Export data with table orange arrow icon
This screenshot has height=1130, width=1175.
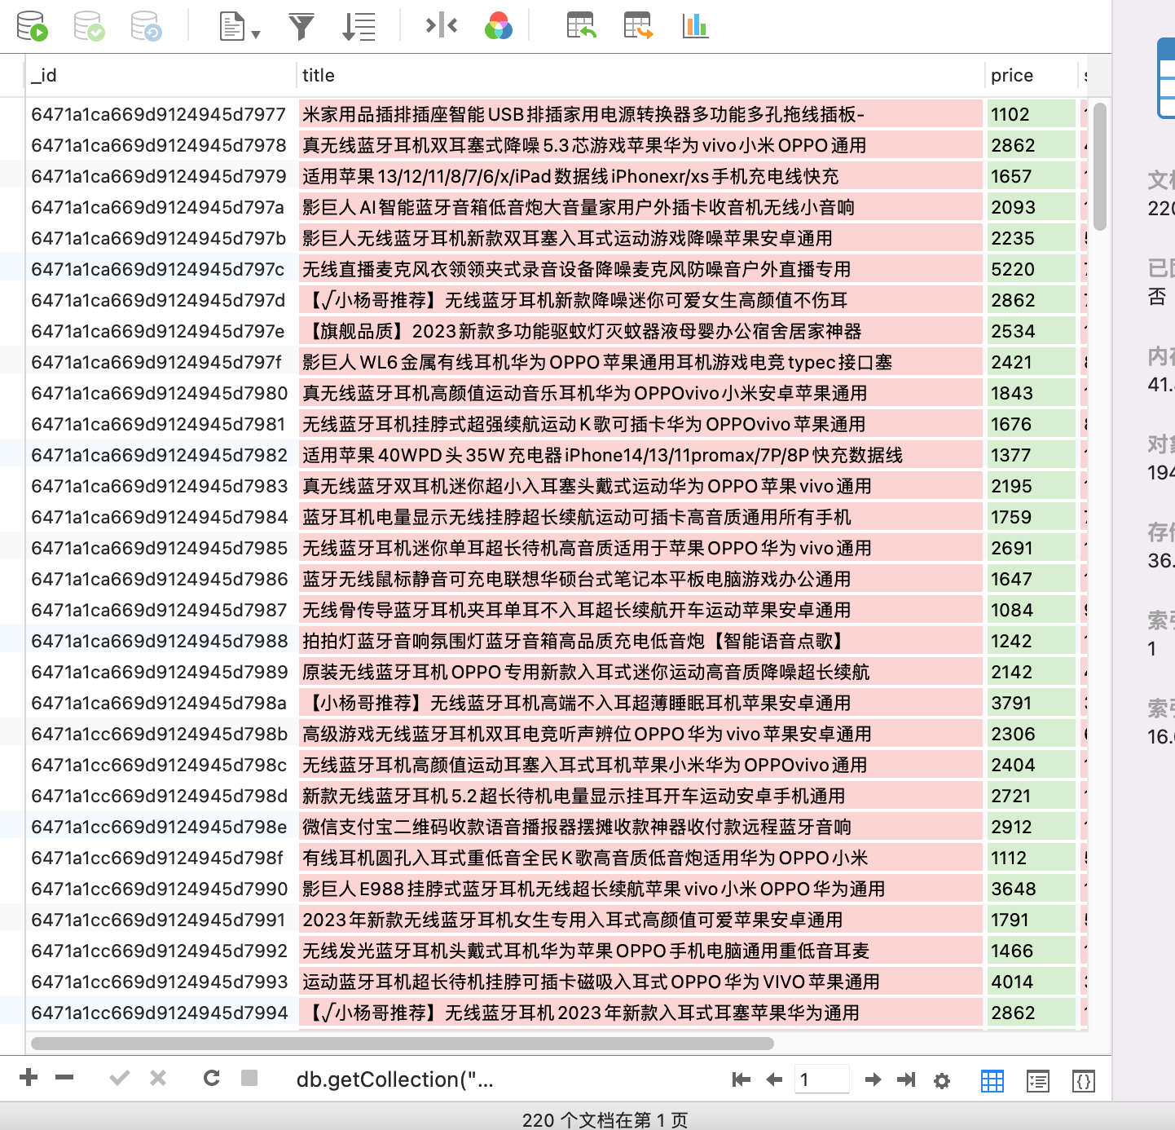639,26
